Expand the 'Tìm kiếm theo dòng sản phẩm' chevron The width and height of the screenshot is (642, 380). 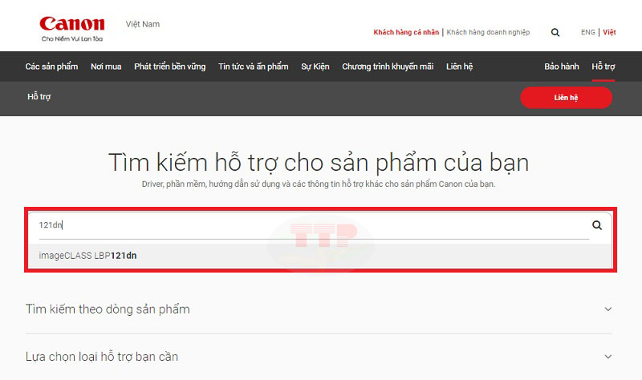click(x=608, y=309)
